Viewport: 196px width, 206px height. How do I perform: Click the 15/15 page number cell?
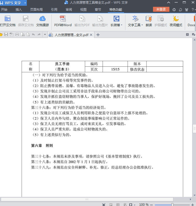pyautogui.click(x=115, y=69)
